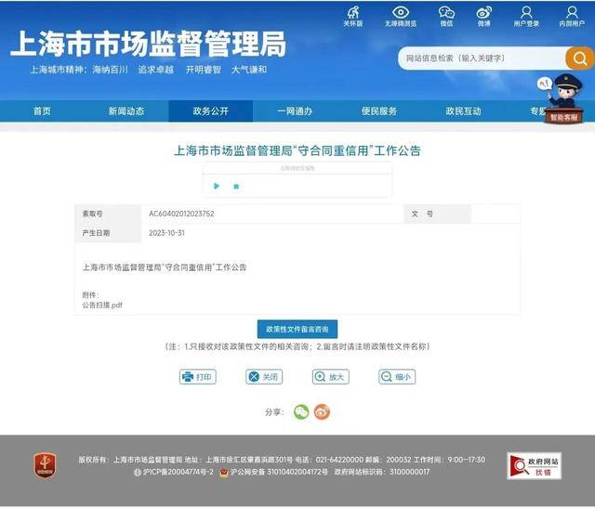The width and height of the screenshot is (595, 508).
Task: Play the audio reading of the notice
Action: 217,186
